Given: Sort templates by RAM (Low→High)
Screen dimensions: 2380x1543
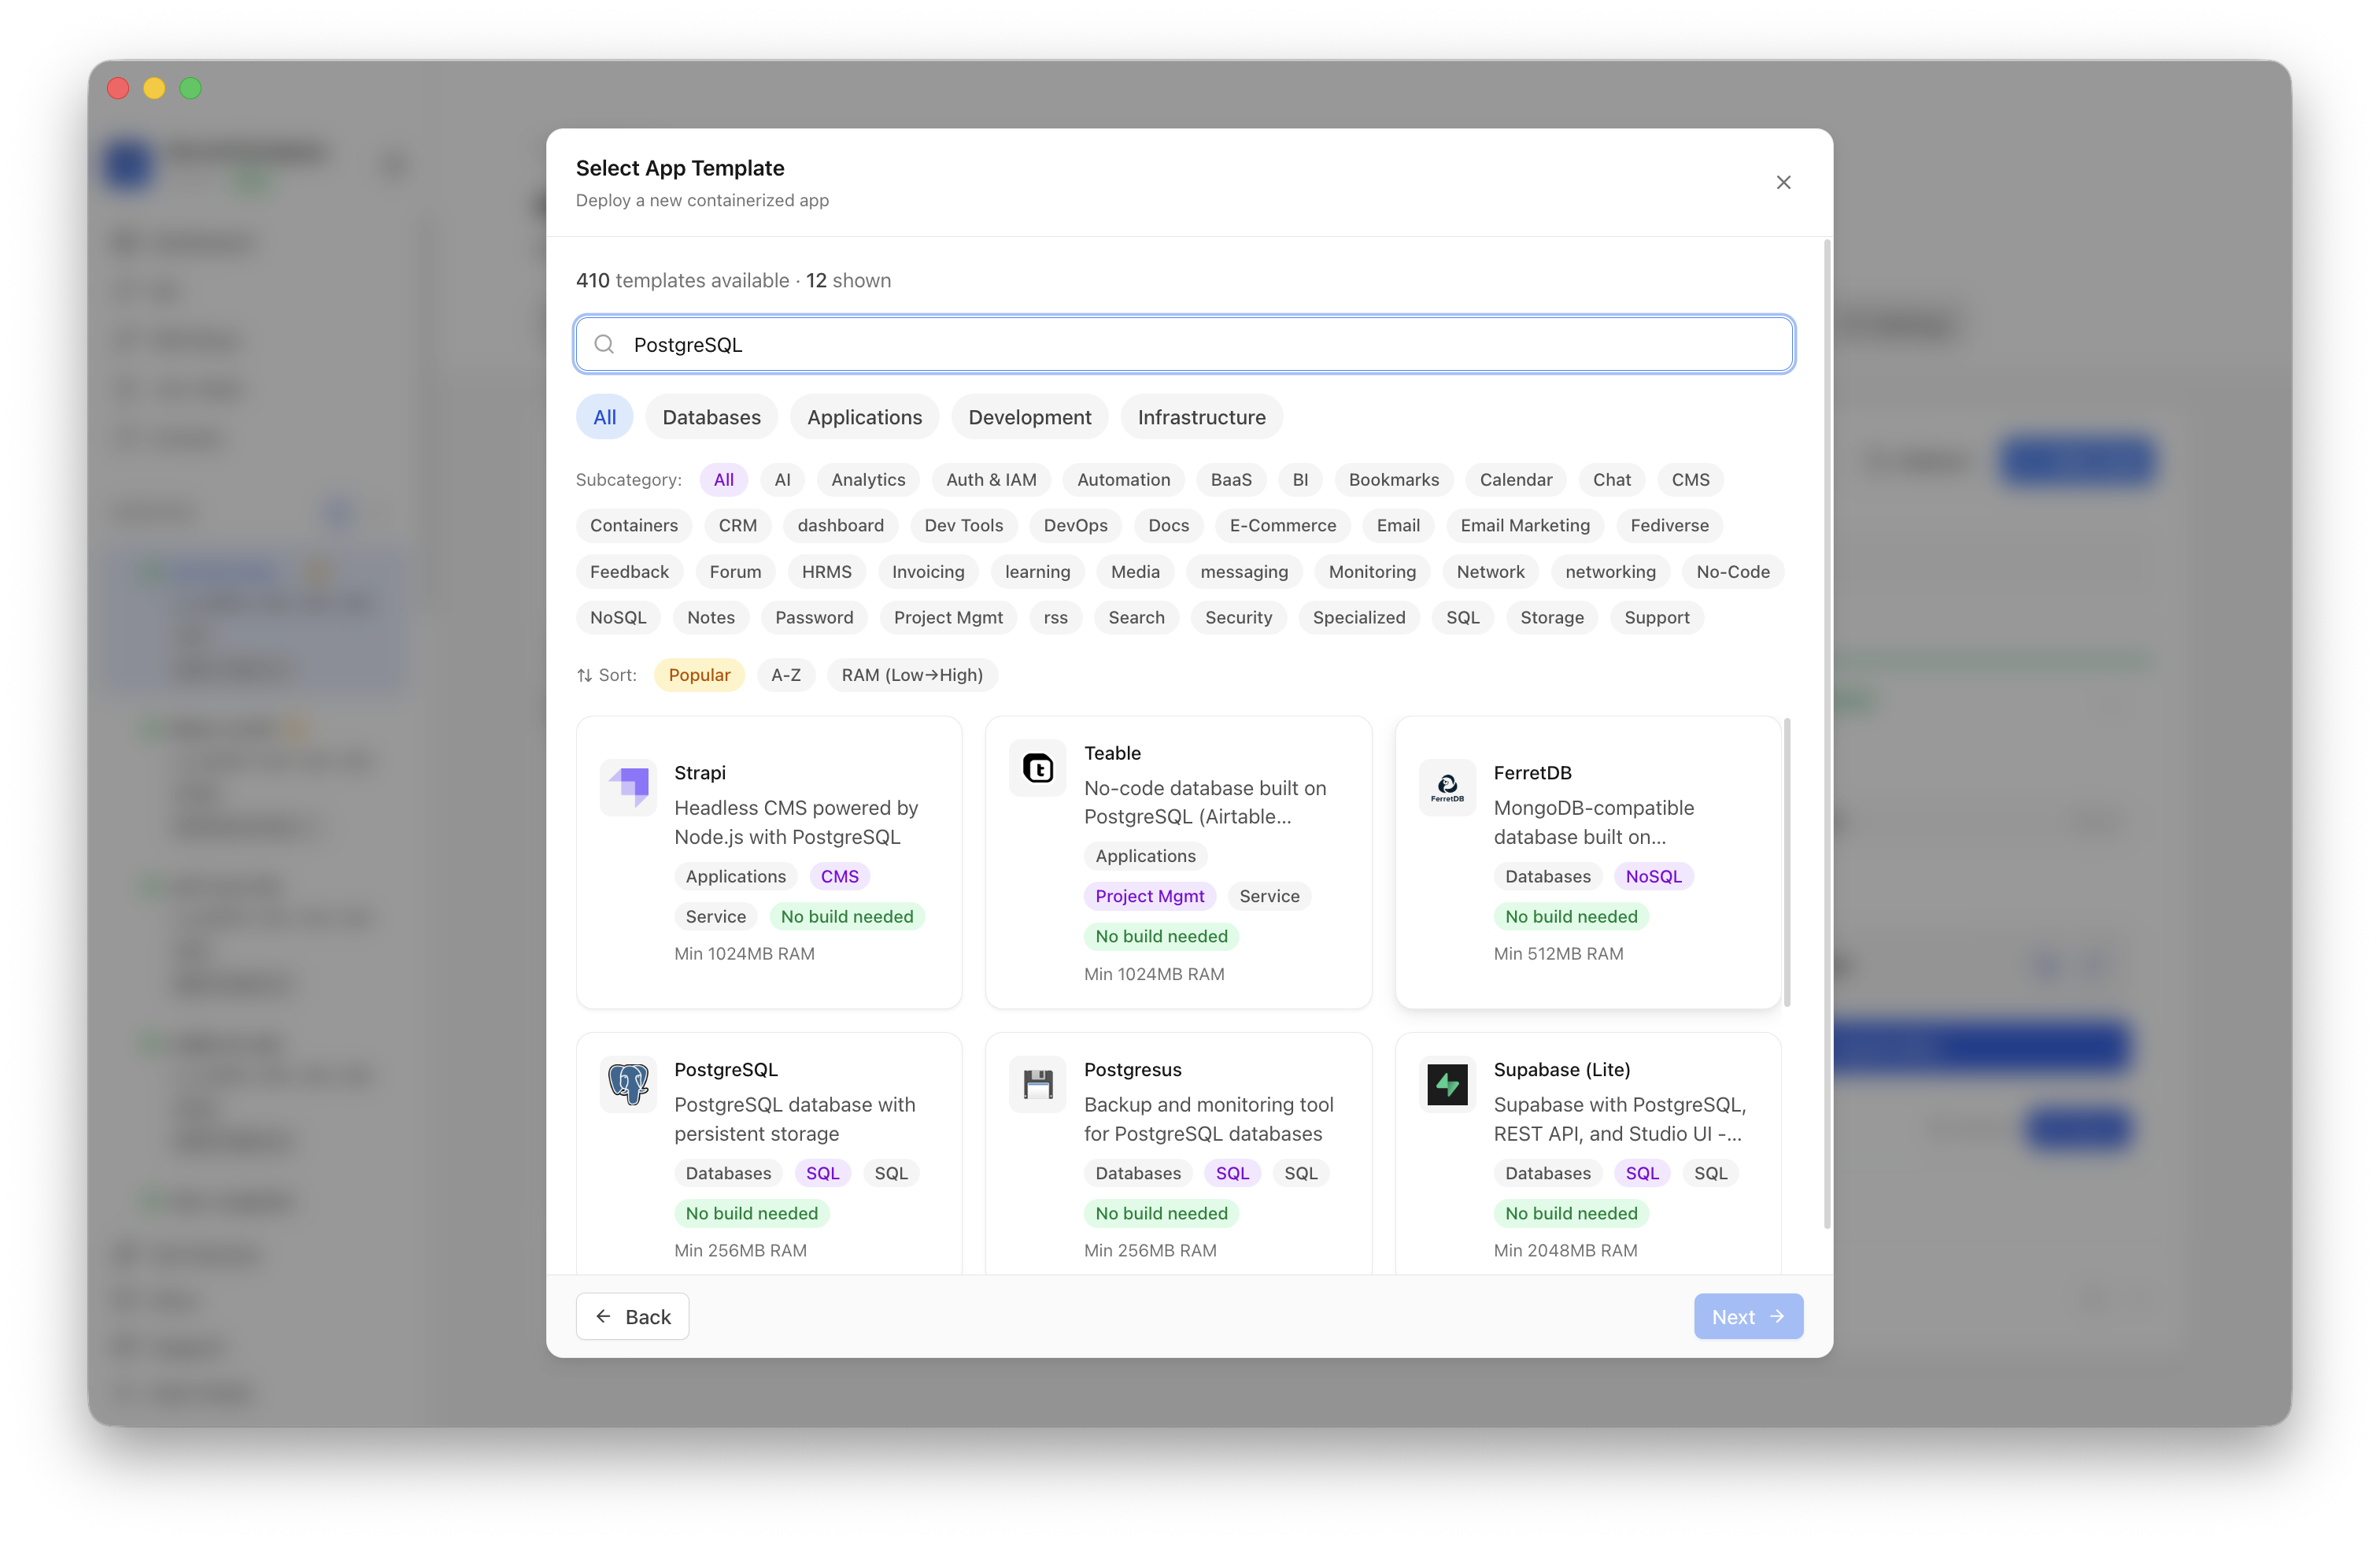Looking at the screenshot, I should (911, 675).
